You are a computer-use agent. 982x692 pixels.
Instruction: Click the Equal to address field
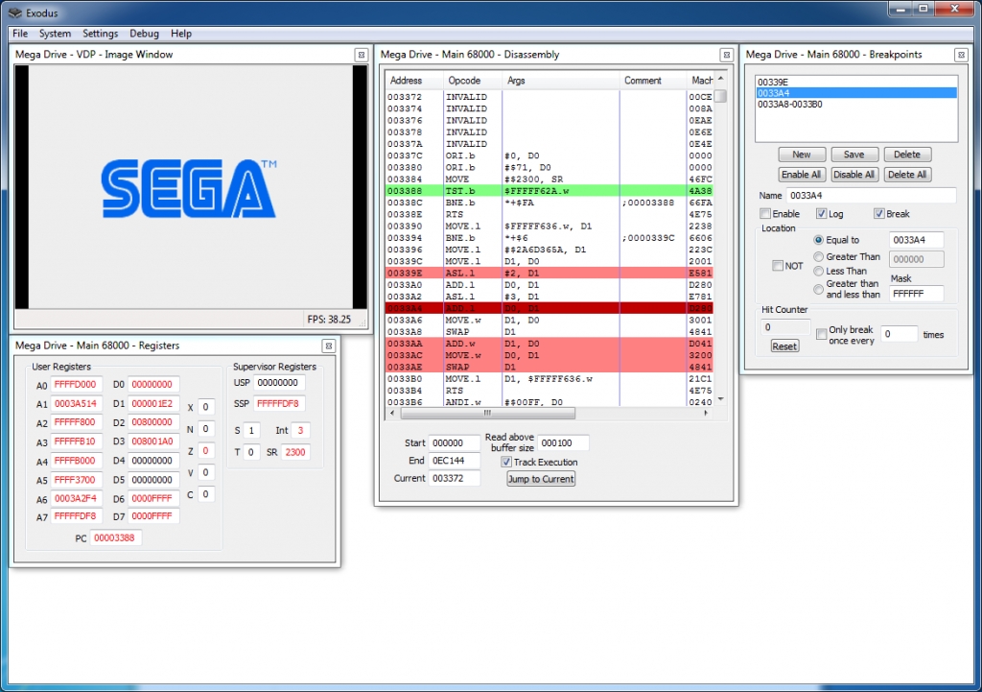[916, 240]
